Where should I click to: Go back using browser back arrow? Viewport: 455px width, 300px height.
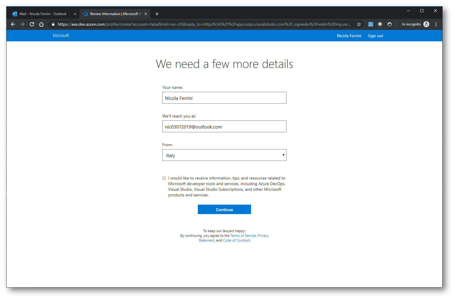[13, 24]
